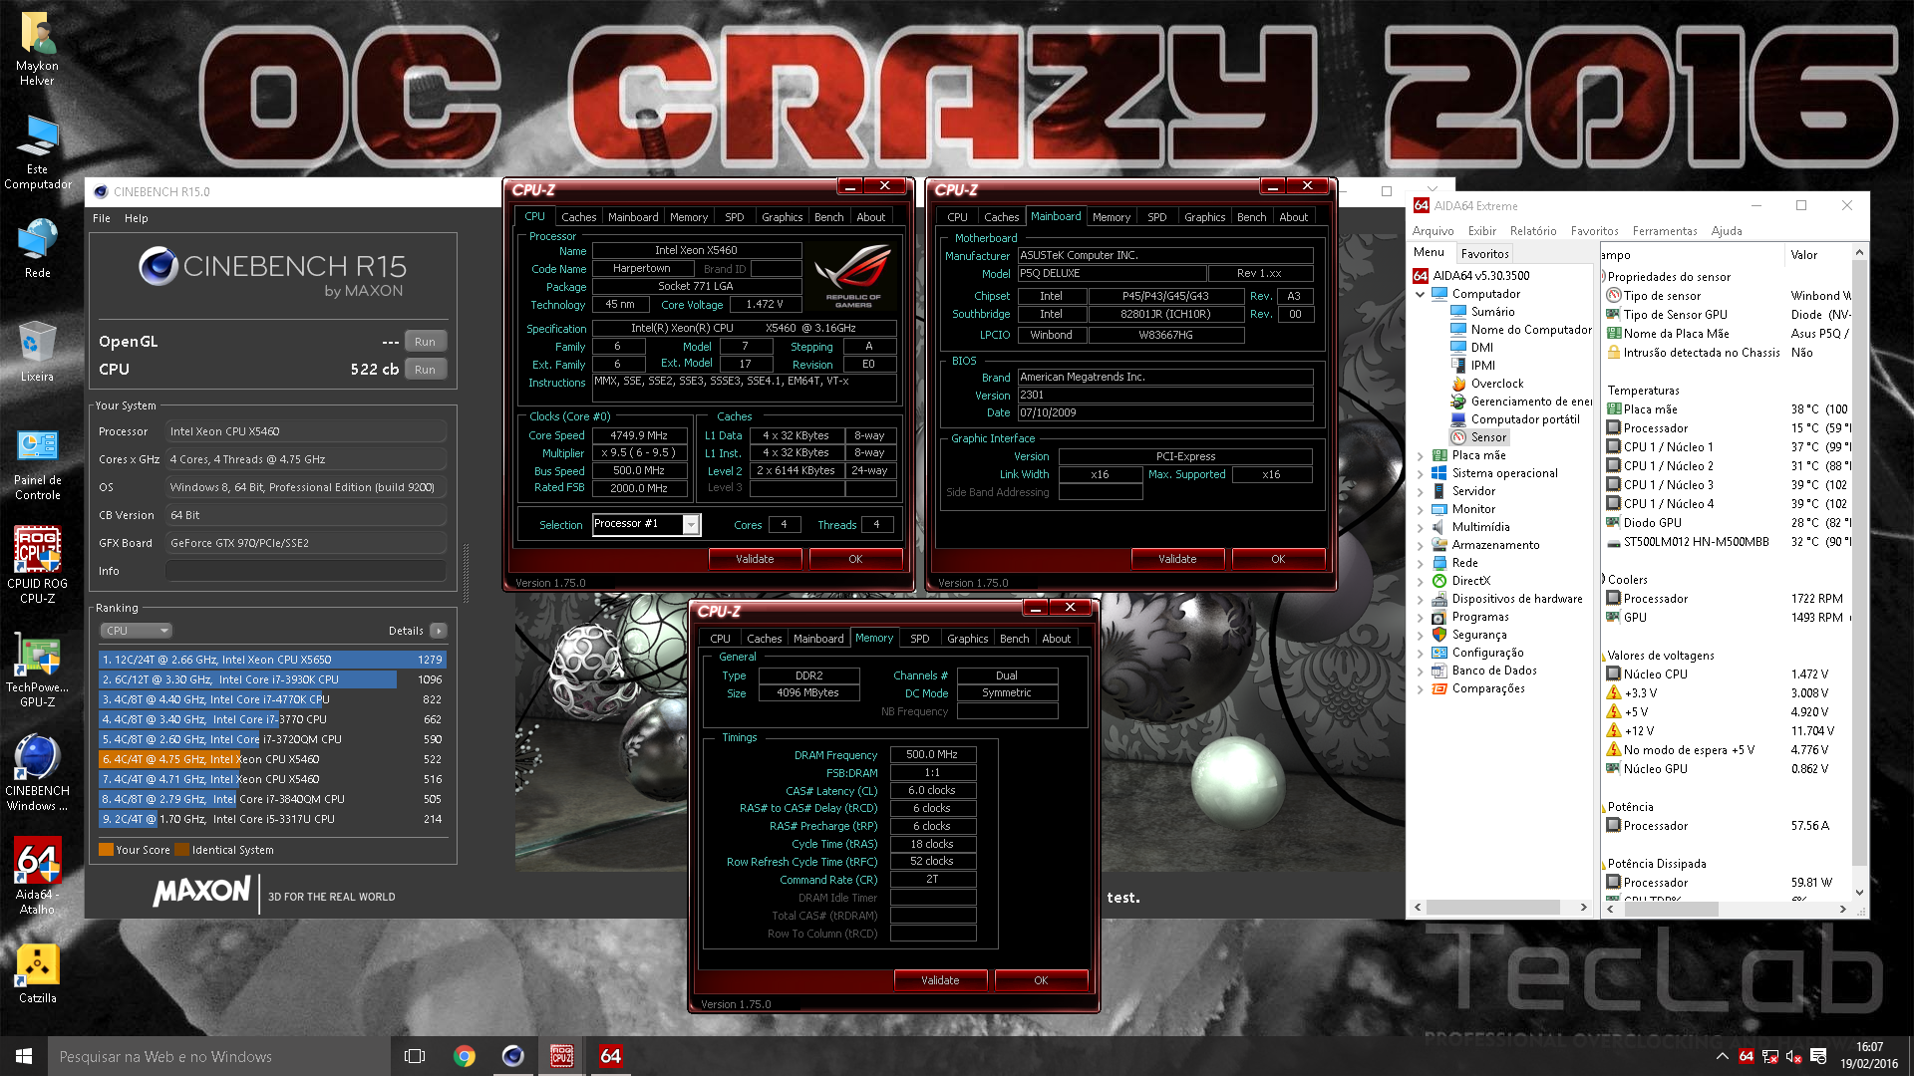This screenshot has height=1076, width=1914.
Task: Switch to the Favoritos tab in AIDA64
Action: (1484, 254)
